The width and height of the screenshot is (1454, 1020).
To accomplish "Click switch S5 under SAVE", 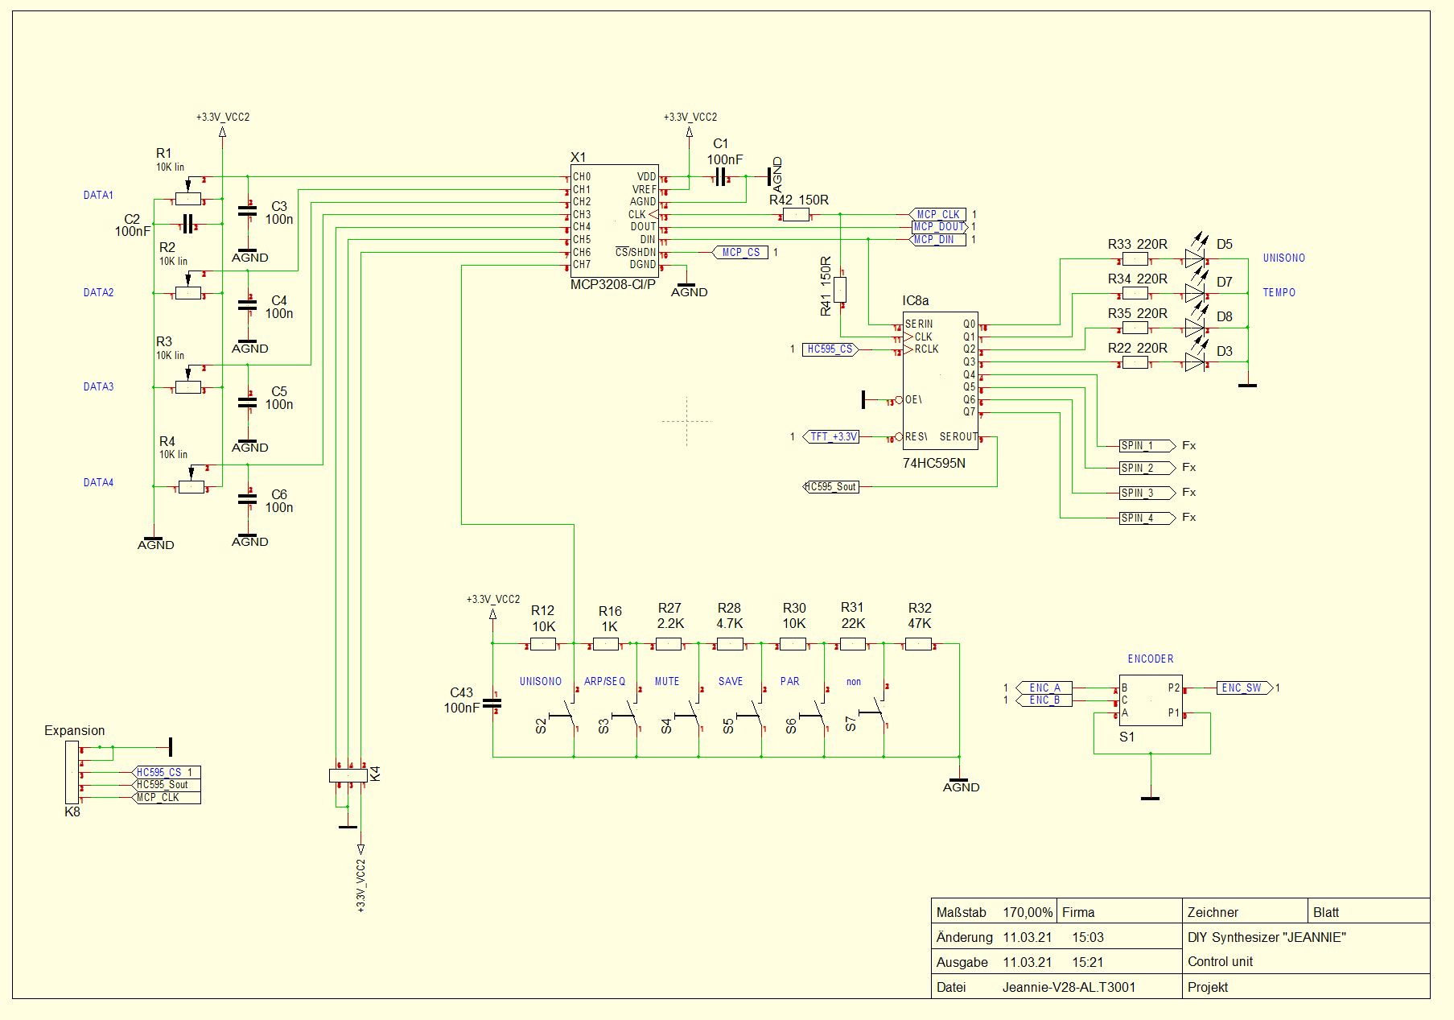I will (751, 712).
